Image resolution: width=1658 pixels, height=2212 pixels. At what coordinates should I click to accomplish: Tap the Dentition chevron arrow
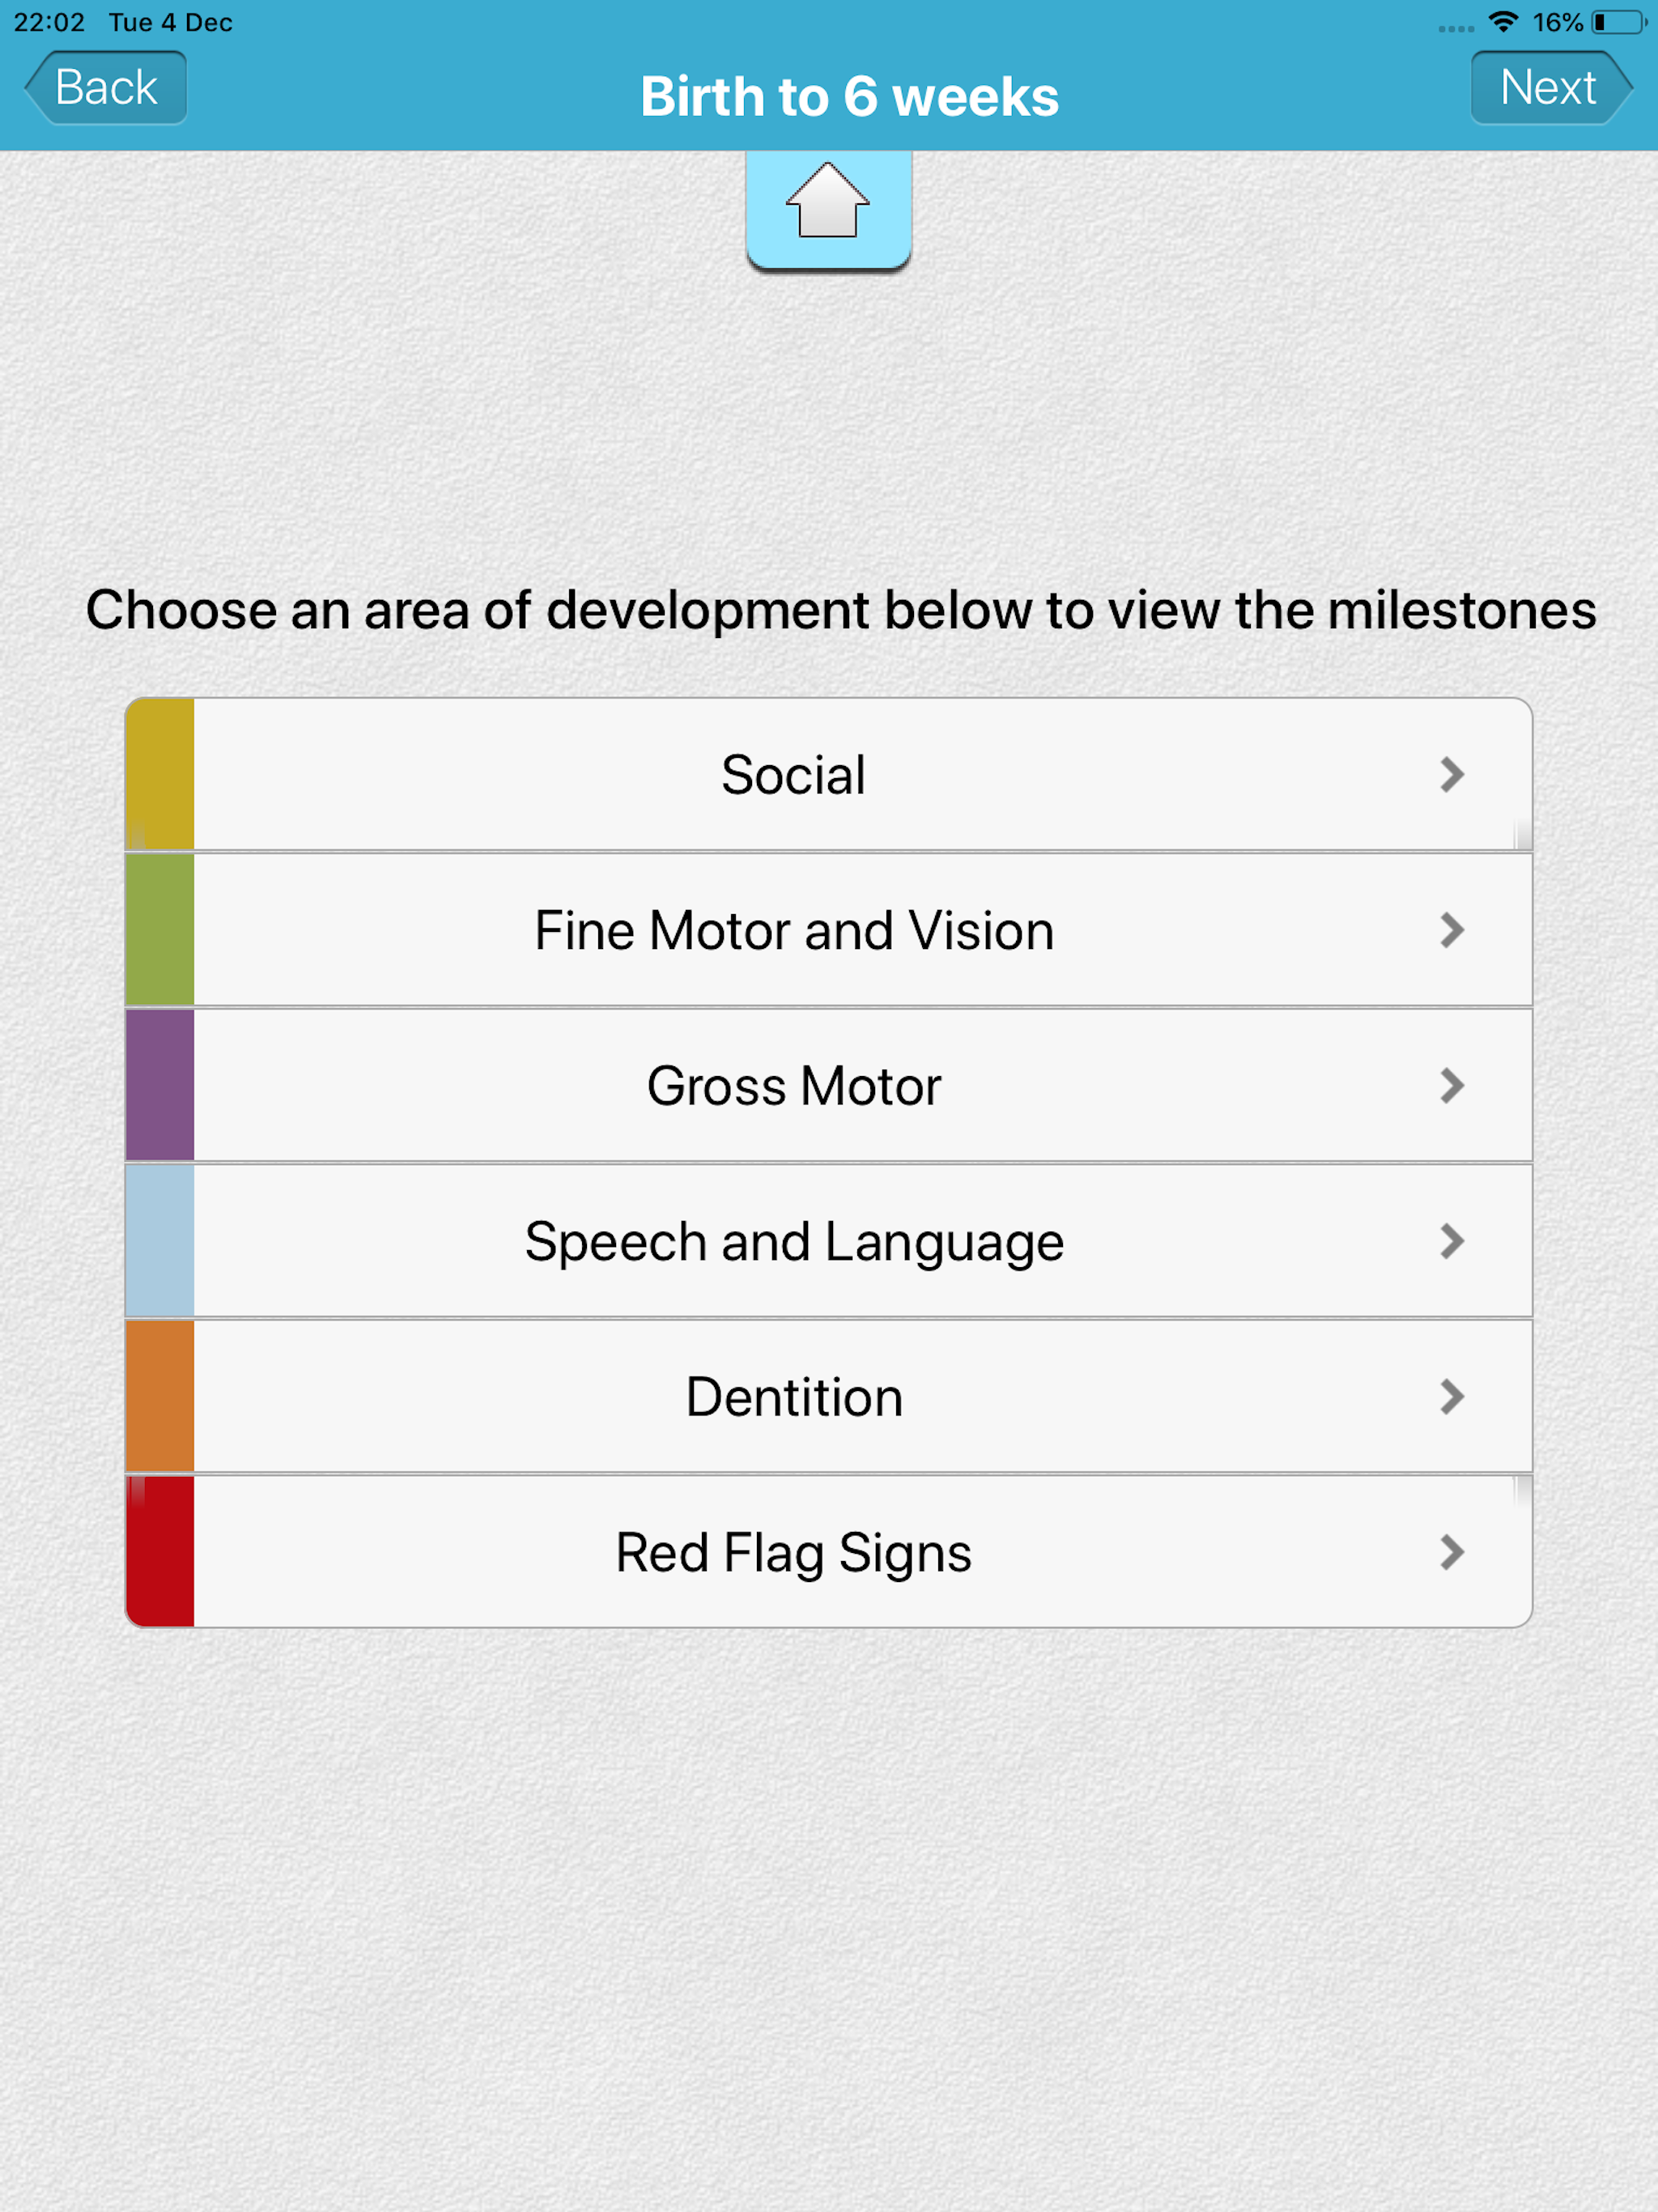tap(1452, 1397)
